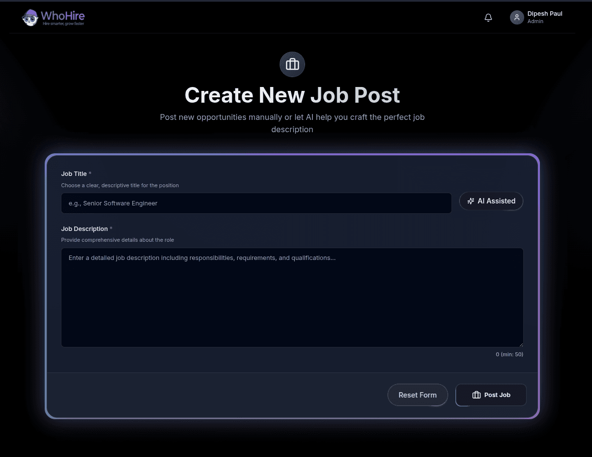Screen dimensions: 592x457
Task: Click the WhoHire owl logo
Action: click(29, 17)
